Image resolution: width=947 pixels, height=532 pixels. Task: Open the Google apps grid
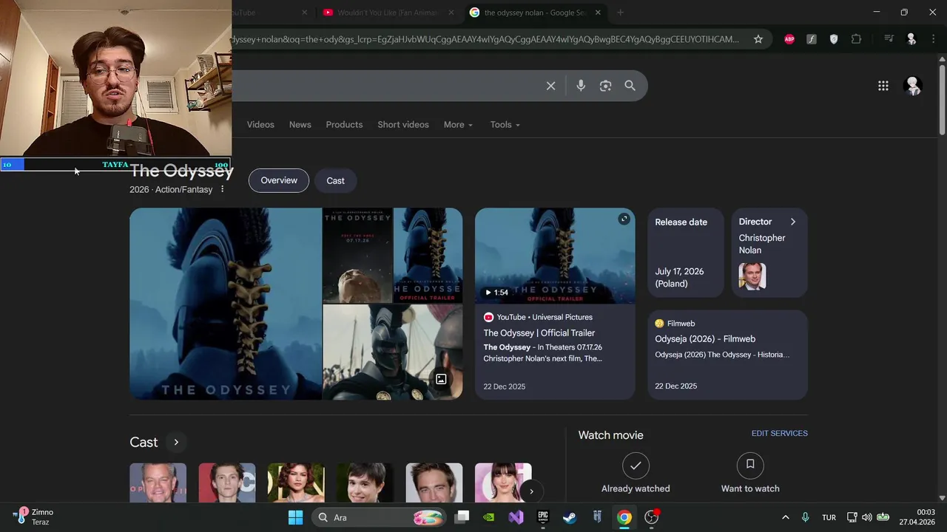point(883,86)
